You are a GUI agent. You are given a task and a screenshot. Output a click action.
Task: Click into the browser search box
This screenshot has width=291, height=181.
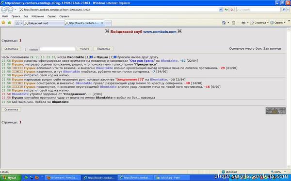pos(259,10)
